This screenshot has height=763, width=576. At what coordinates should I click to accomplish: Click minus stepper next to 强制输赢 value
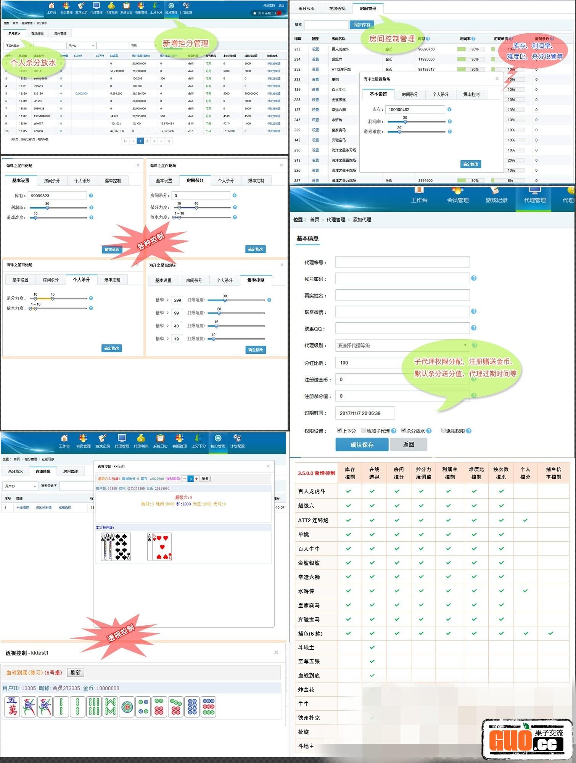tap(185, 478)
